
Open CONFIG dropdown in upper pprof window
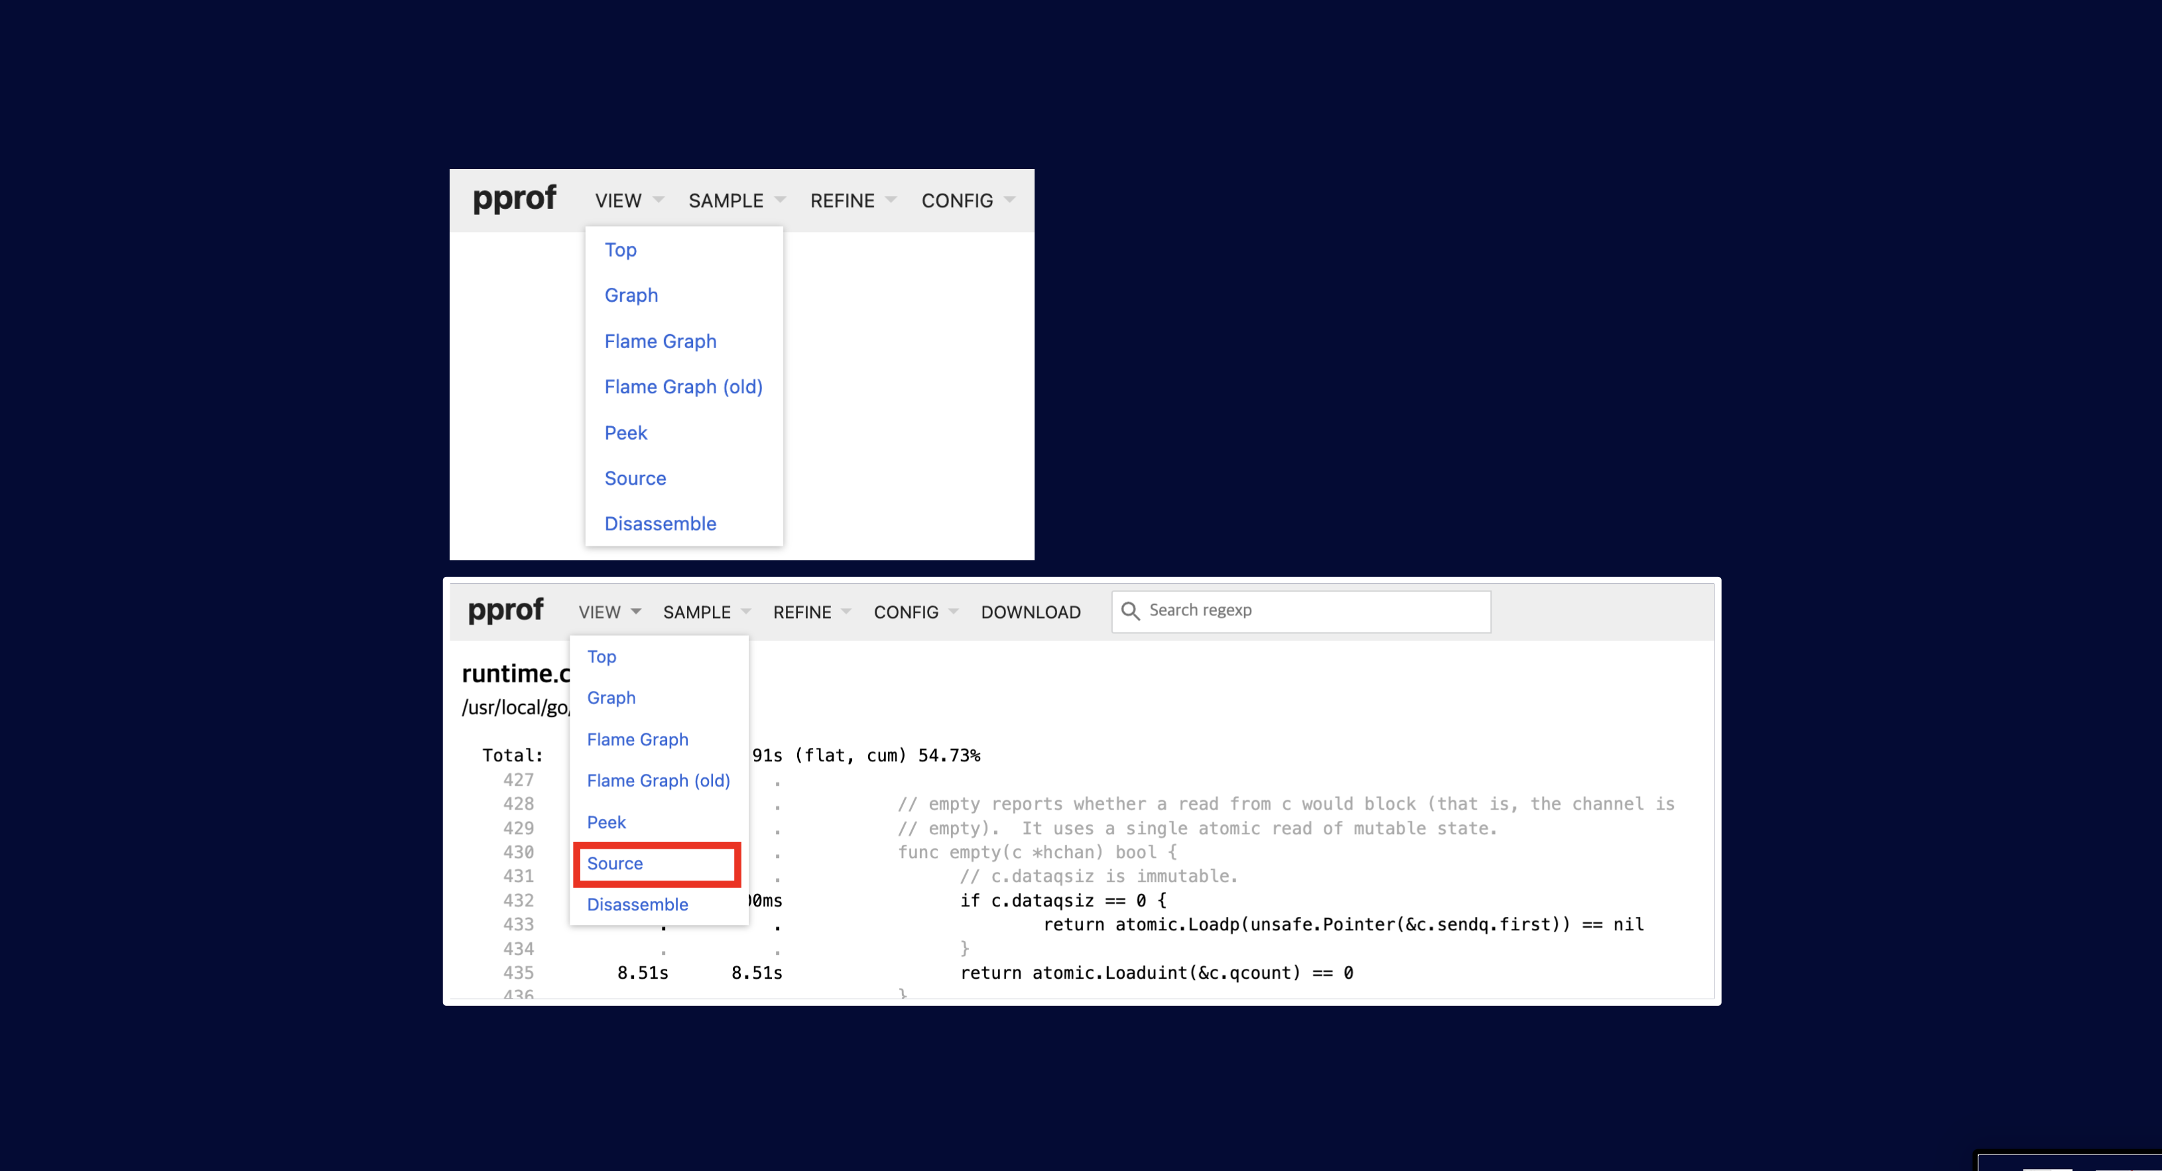pyautogui.click(x=968, y=201)
